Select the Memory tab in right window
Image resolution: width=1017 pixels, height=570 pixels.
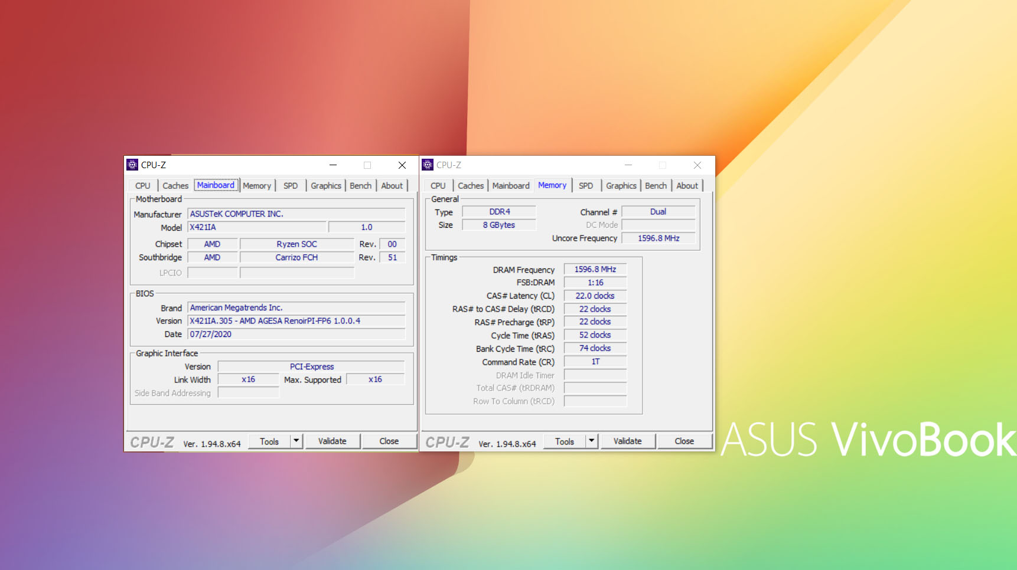pyautogui.click(x=552, y=185)
